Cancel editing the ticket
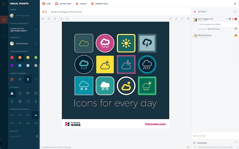The height and width of the screenshot is (149, 239). pos(81,4)
